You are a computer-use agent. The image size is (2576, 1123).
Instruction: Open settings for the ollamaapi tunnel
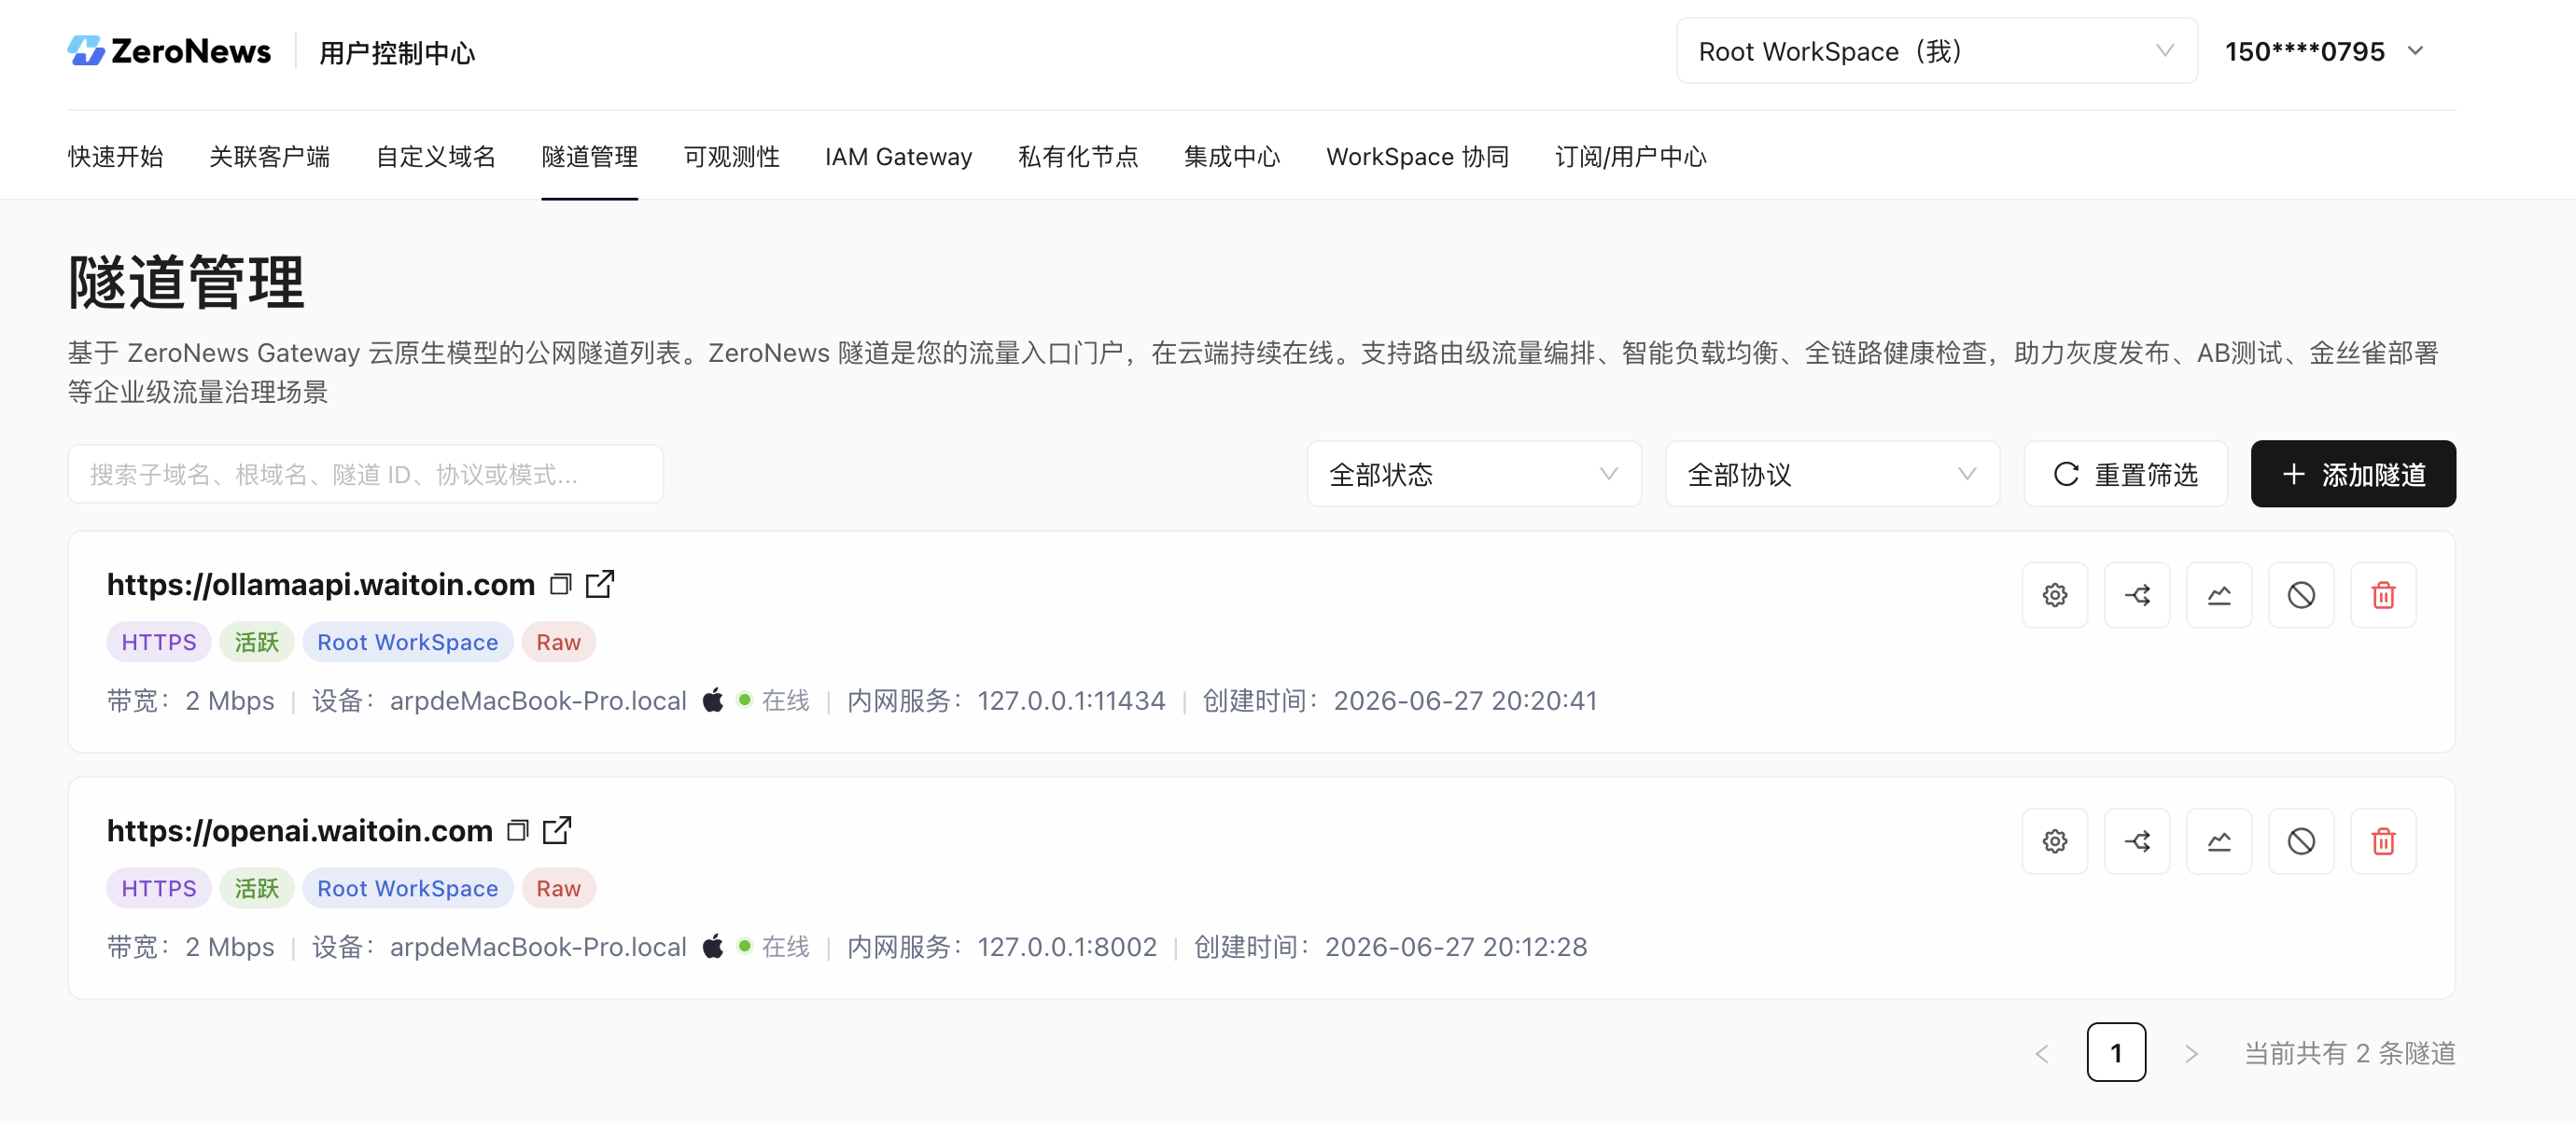tap(2055, 595)
